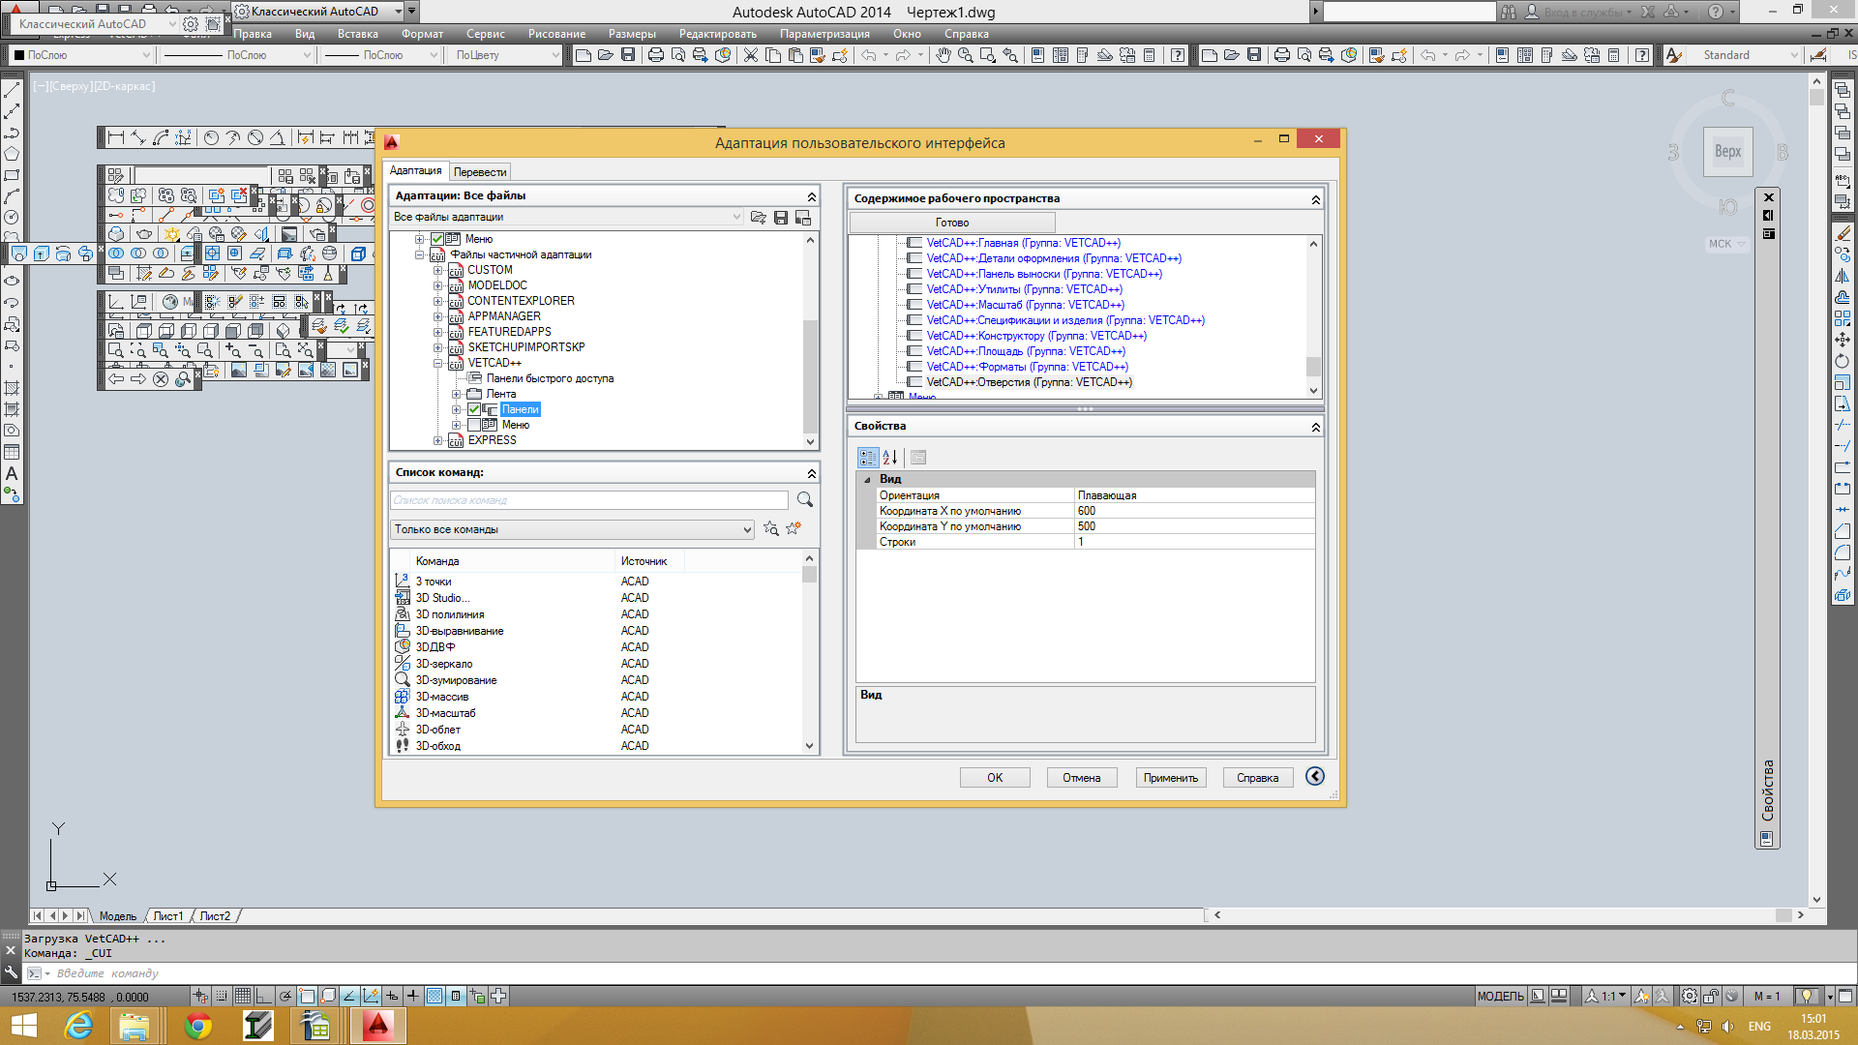Open a customization file via folder icon
The image size is (1858, 1045).
click(758, 218)
